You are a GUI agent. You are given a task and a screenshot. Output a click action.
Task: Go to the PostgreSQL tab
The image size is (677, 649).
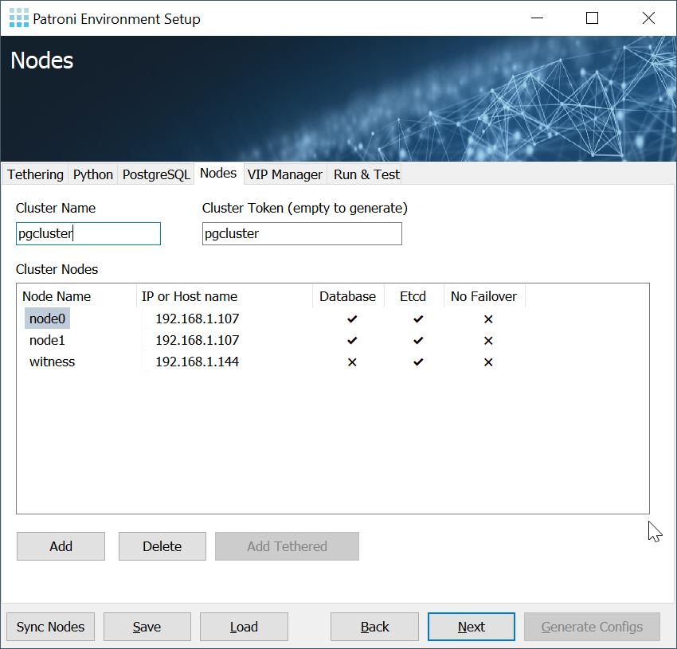tap(156, 174)
